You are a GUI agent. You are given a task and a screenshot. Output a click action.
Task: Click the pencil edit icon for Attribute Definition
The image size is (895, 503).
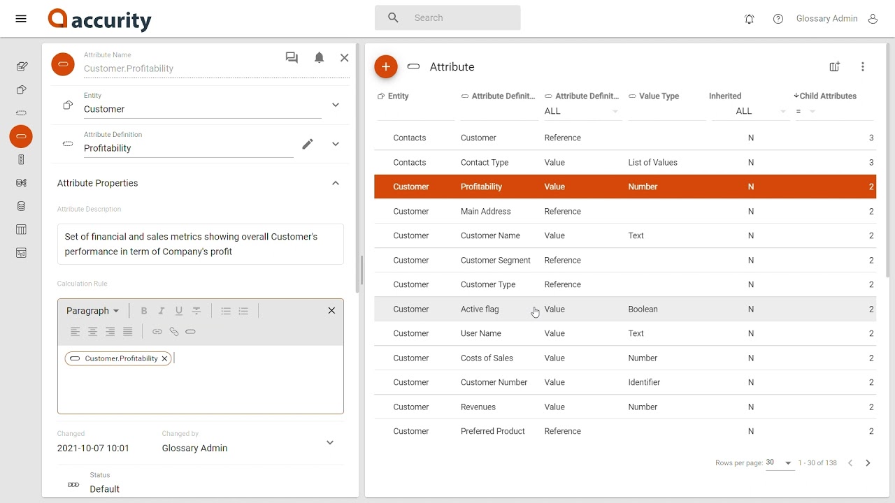308,144
